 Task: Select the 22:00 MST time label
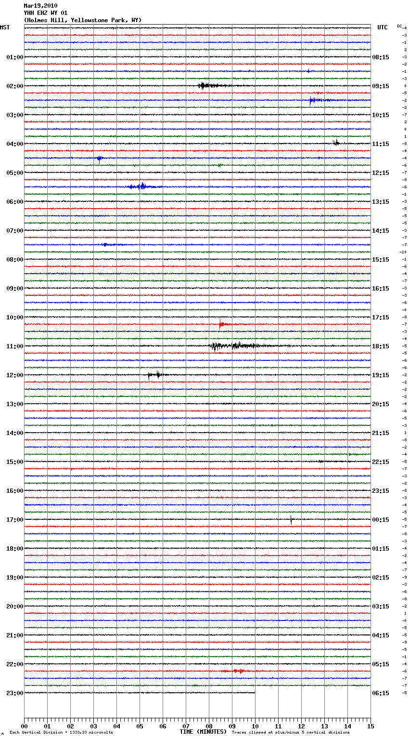[15, 664]
